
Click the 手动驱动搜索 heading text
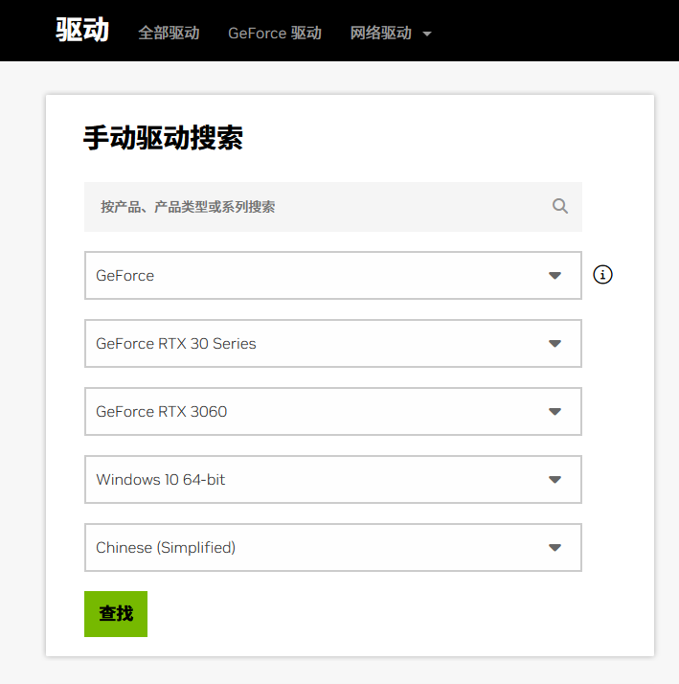click(163, 138)
